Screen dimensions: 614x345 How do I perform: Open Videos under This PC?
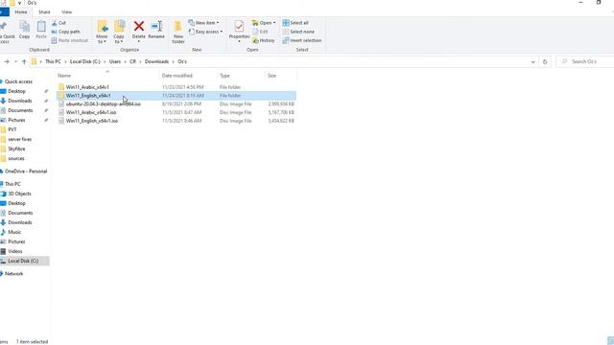(x=15, y=251)
